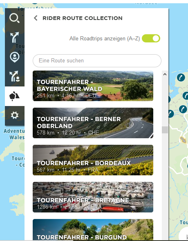The height and width of the screenshot is (241, 188).
Task: Click the route list scrollbar thumb
Action: point(165,130)
